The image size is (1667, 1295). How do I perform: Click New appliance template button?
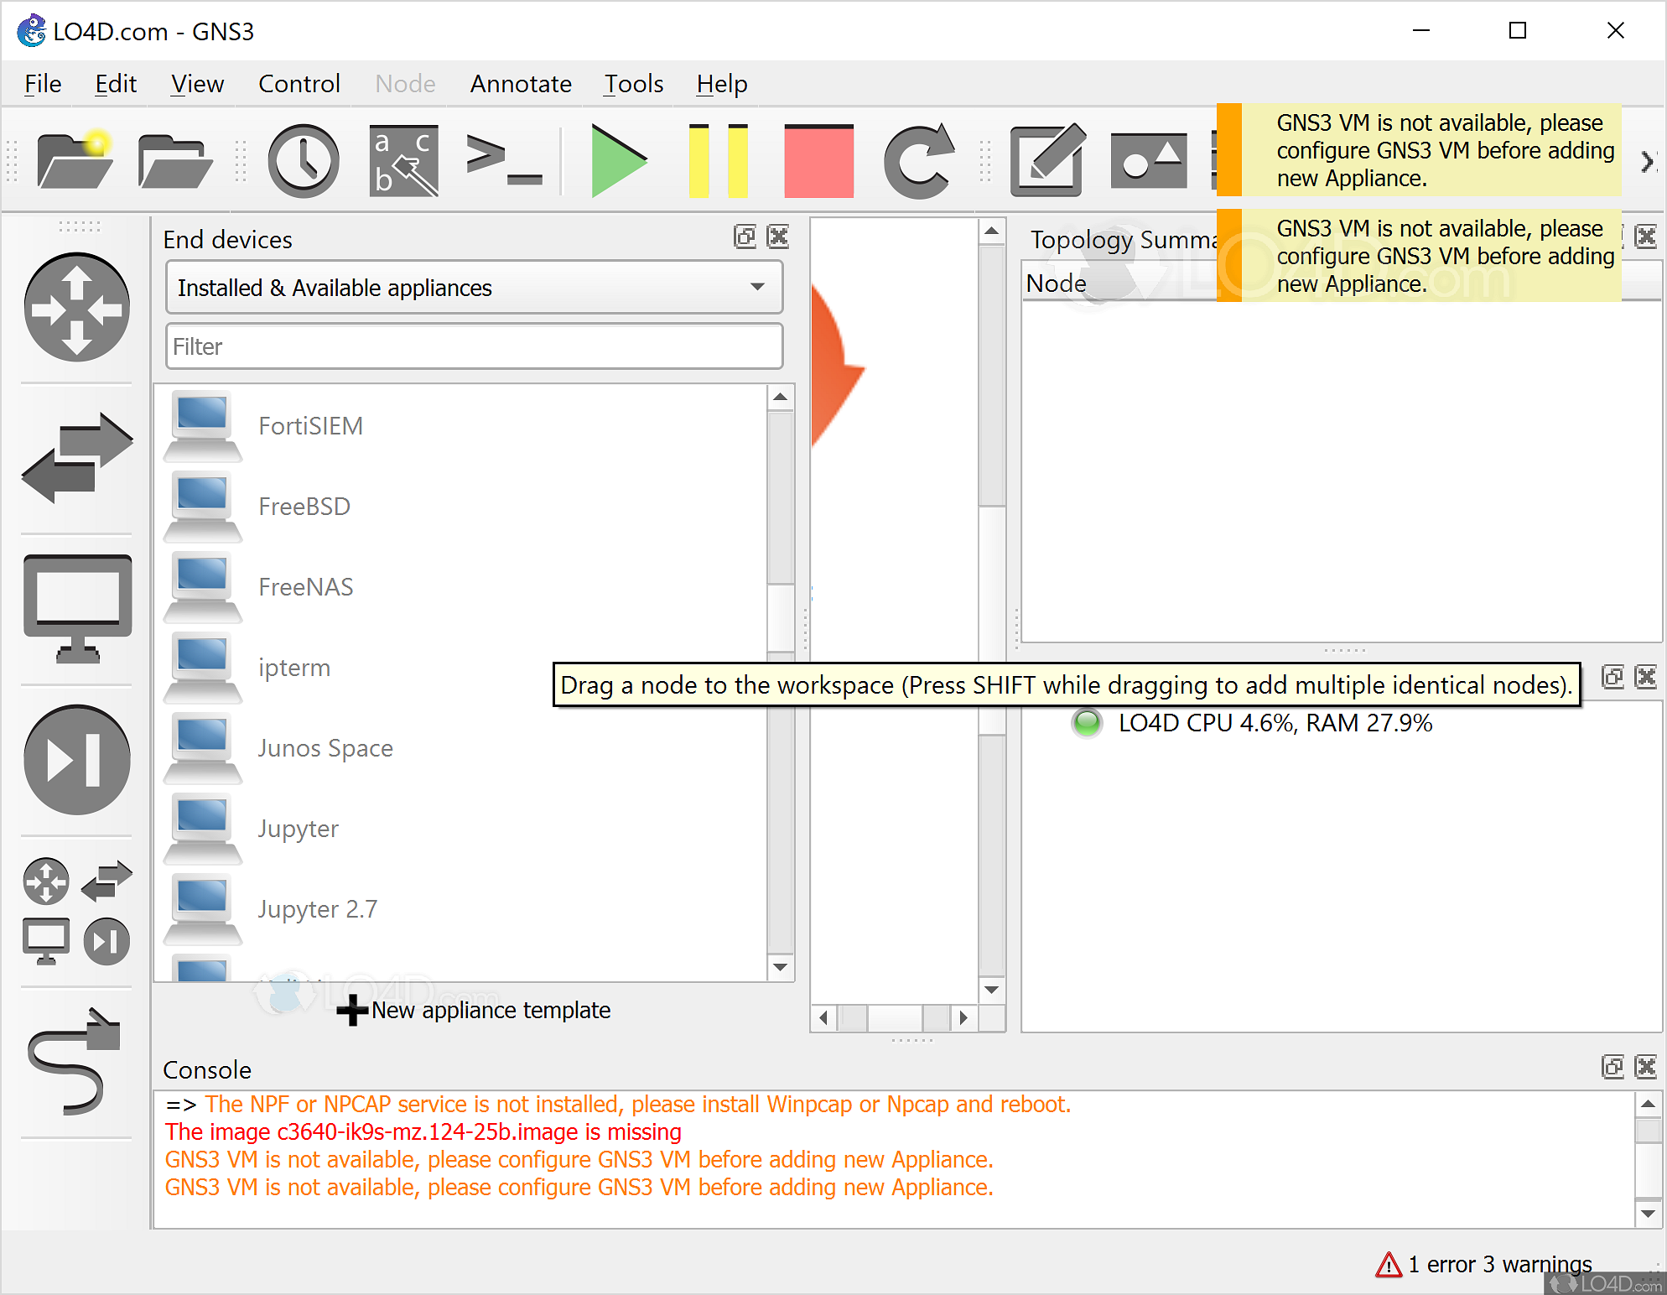(474, 1010)
